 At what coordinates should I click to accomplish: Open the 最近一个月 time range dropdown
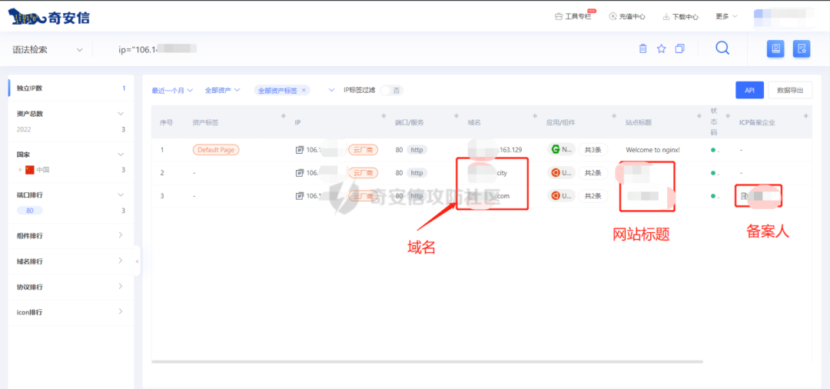pos(173,91)
